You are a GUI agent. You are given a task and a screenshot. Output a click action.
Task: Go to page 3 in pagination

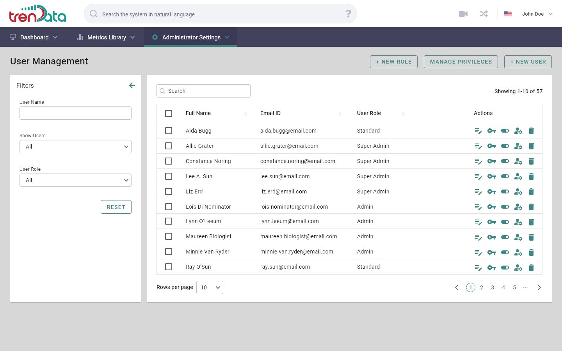493,287
